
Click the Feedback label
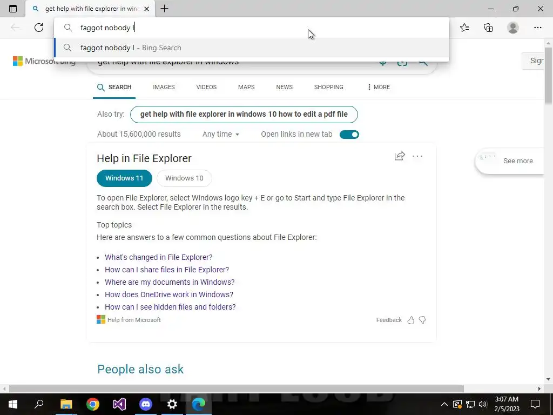coord(389,320)
